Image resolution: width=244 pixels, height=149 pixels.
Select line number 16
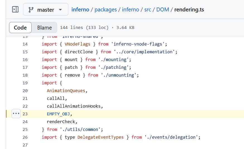click(25, 60)
